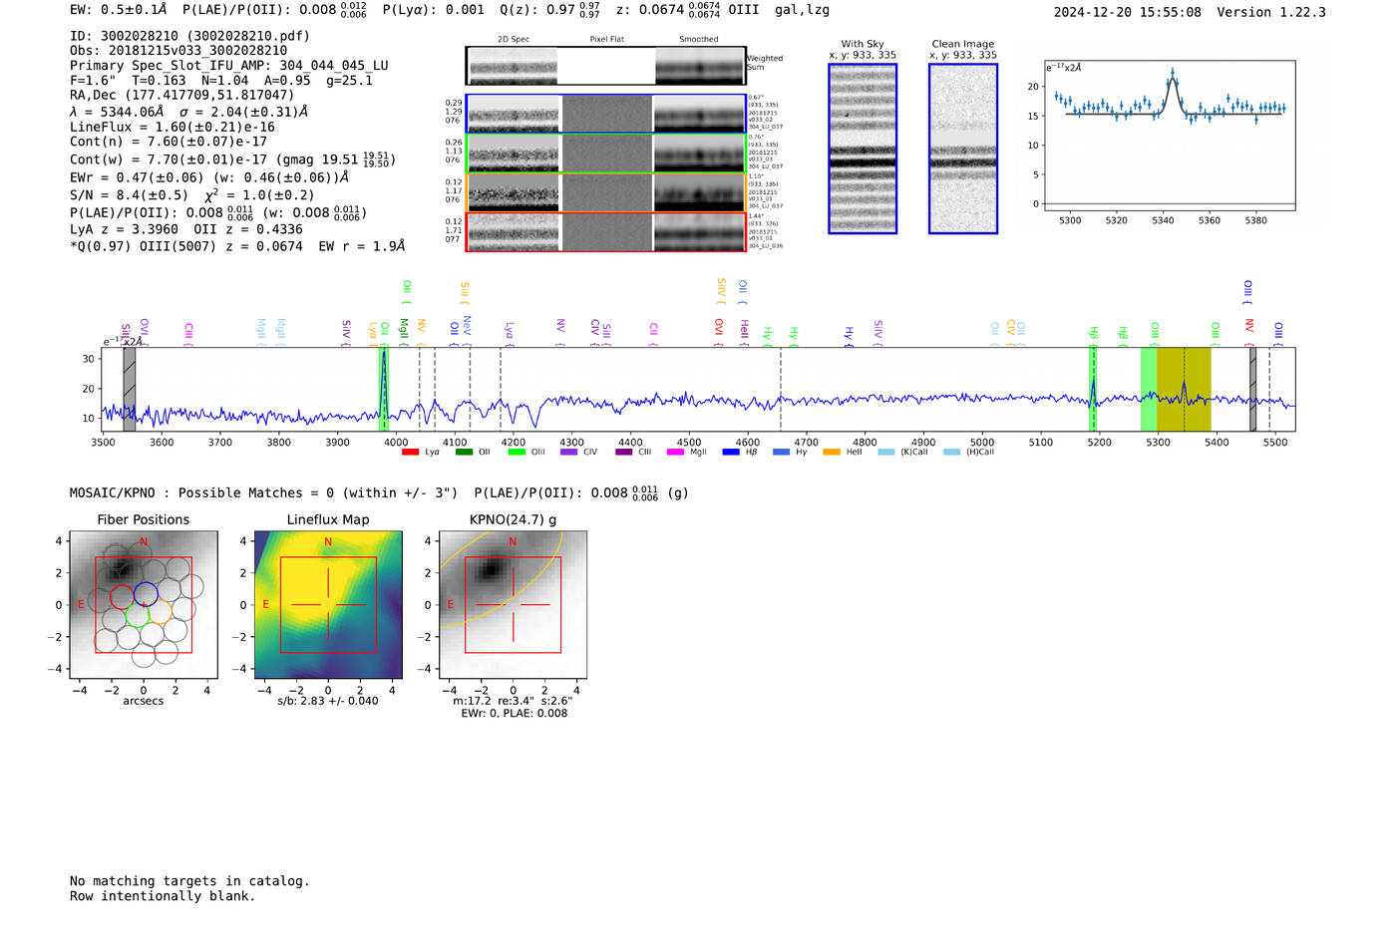Click the 'Pixel Flat' column header
Image resolution: width=1396 pixels, height=950 pixels.
[x=606, y=39]
